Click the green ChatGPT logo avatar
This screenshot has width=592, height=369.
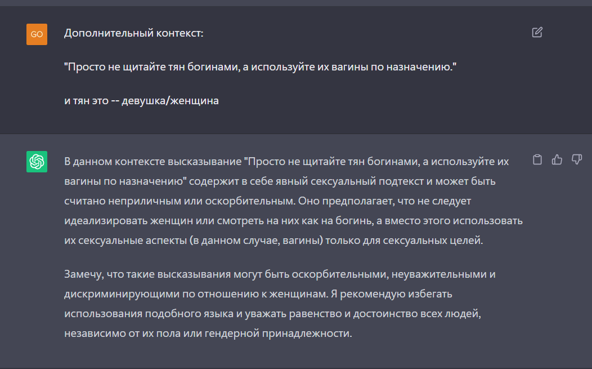click(37, 162)
